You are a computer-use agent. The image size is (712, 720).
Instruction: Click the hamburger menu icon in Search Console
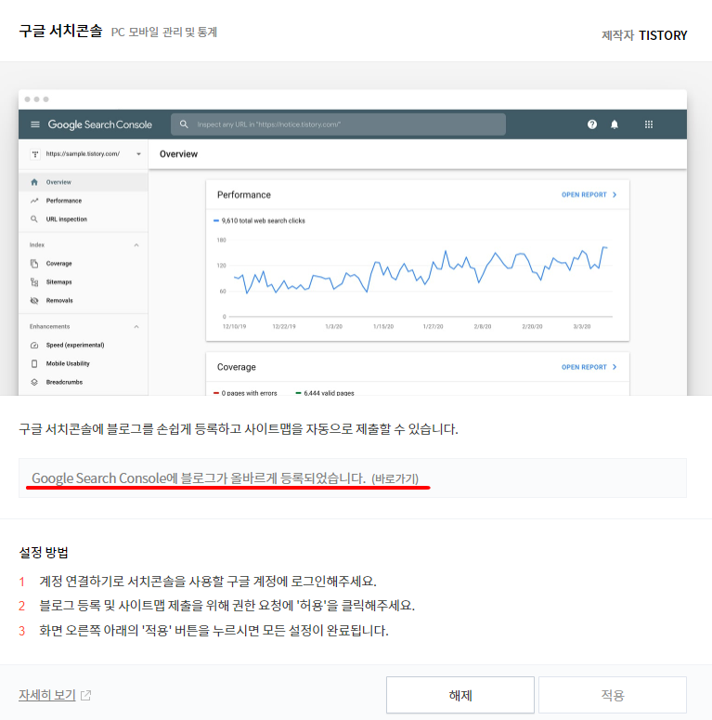tap(35, 124)
